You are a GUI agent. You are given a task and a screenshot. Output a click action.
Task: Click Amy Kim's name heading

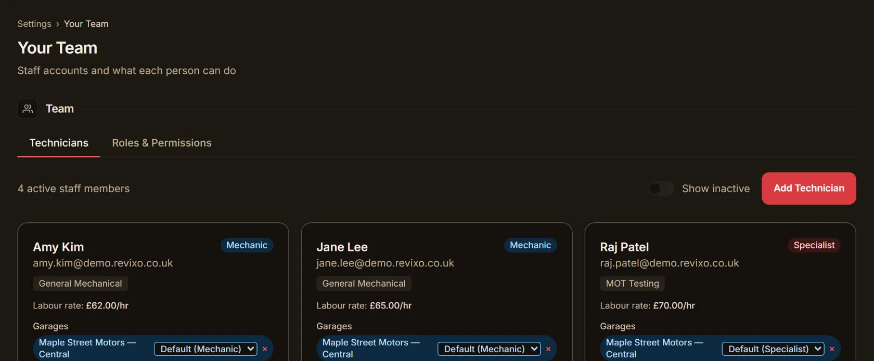coord(58,247)
